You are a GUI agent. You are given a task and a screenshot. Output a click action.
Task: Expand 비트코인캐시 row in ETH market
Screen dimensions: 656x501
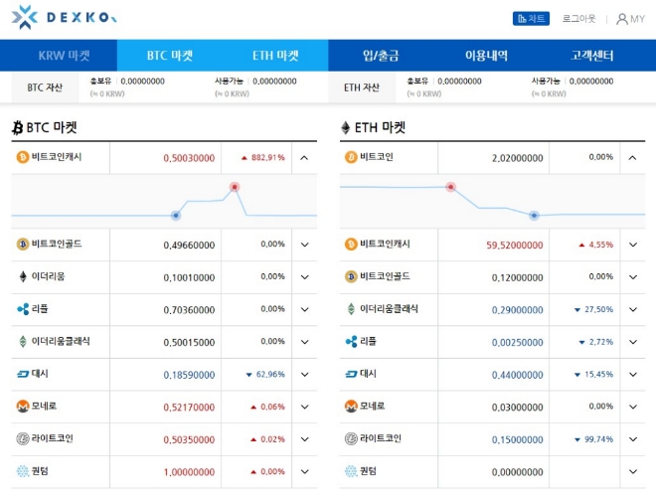633,245
